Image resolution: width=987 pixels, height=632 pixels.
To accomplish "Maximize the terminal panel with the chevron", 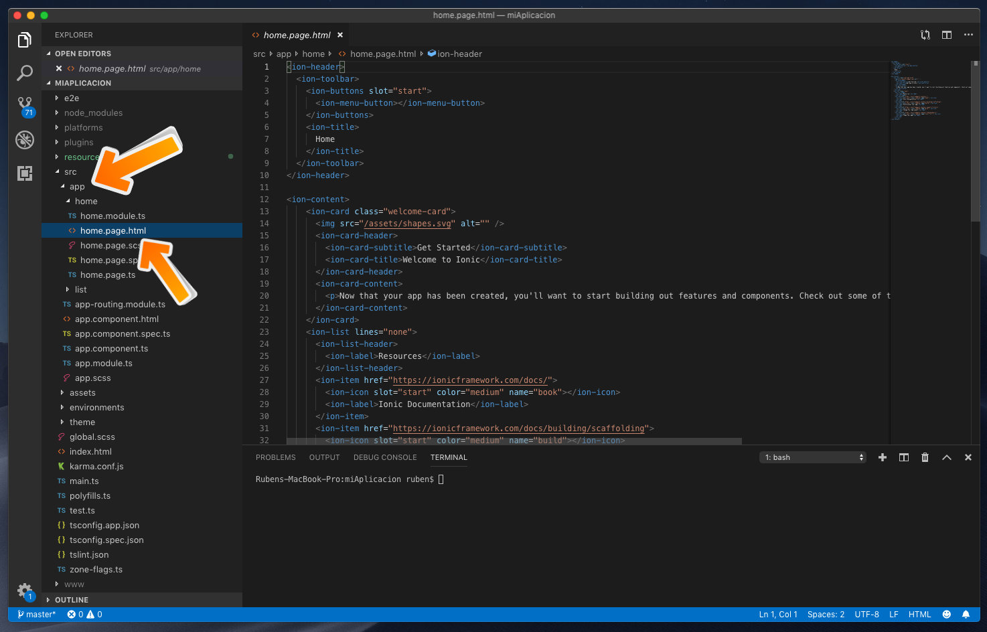I will (x=946, y=457).
